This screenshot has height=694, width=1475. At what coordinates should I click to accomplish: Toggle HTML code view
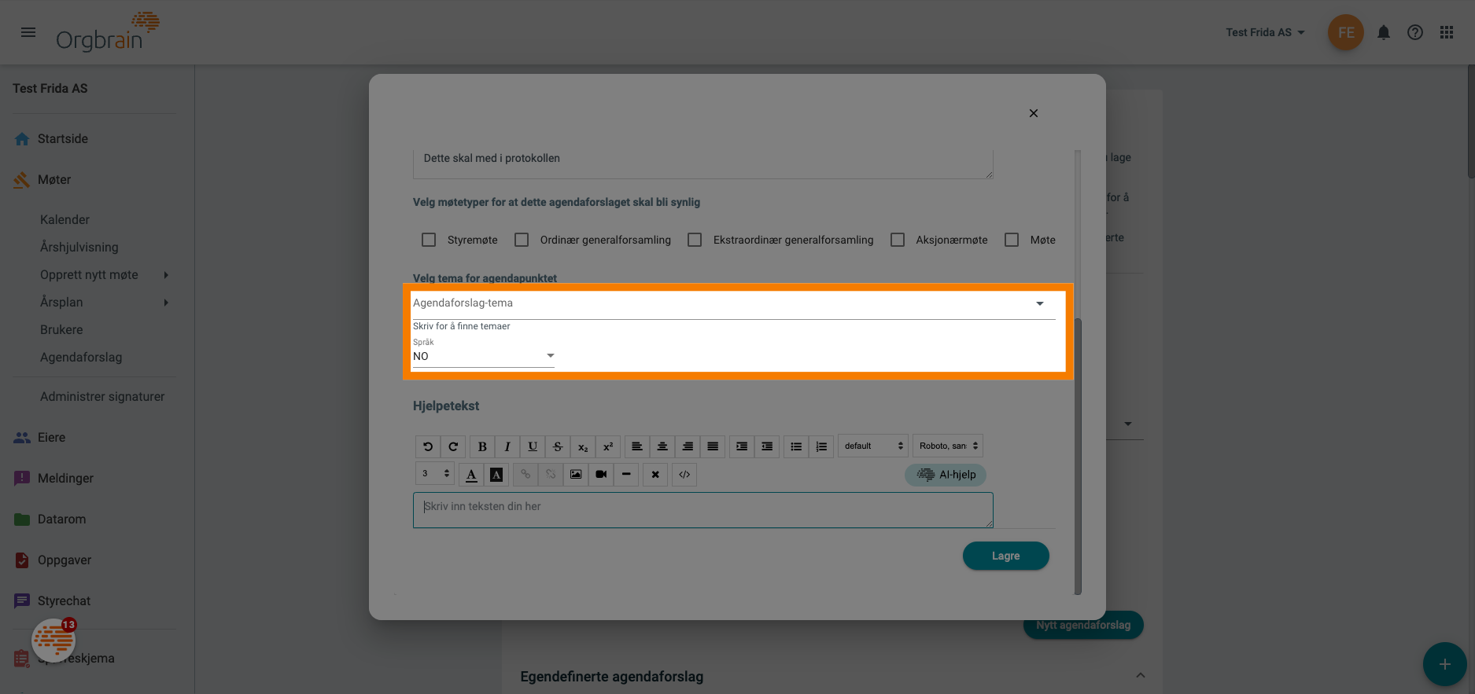[684, 475]
